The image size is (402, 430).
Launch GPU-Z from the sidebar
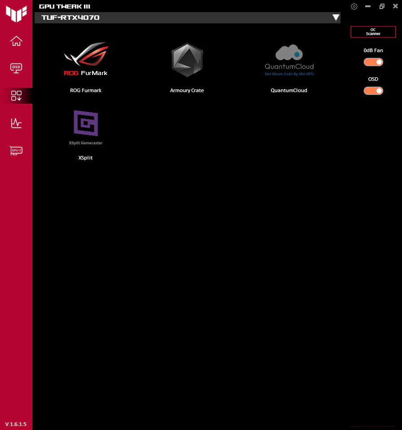click(x=16, y=151)
